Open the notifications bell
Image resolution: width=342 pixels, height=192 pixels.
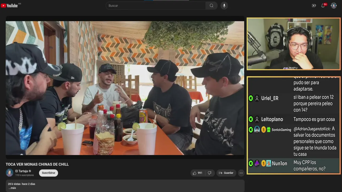[323, 6]
